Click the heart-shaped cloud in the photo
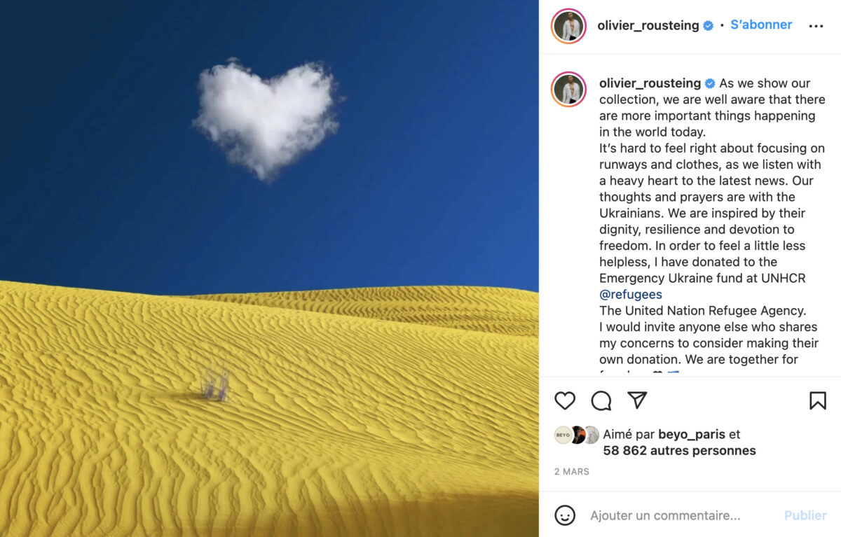 (266, 119)
